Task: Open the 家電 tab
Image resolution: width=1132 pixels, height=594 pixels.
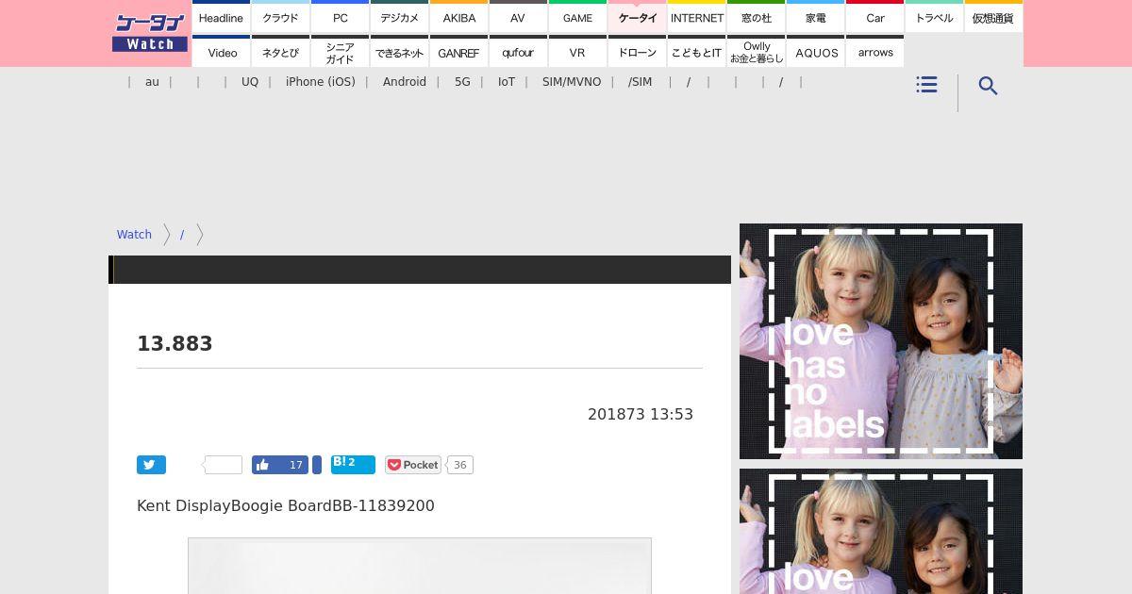Action: pyautogui.click(x=815, y=17)
